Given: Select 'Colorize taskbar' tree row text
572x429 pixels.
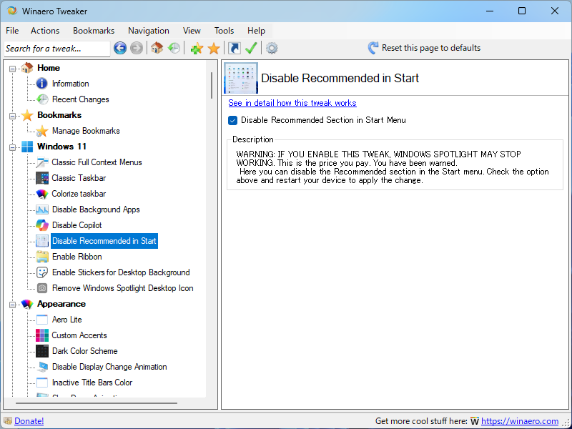Looking at the screenshot, I should (79, 193).
